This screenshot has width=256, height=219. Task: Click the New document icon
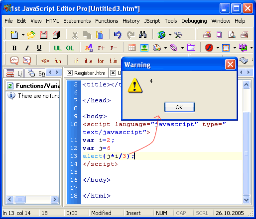[x=14, y=35]
